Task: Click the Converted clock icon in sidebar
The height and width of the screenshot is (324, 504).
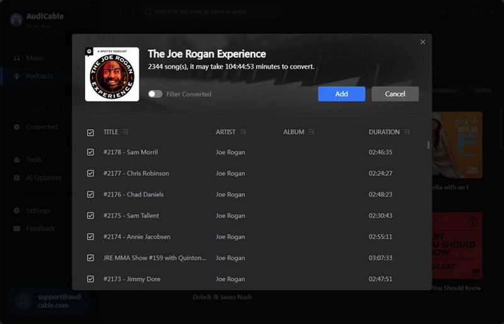Action: click(16, 127)
